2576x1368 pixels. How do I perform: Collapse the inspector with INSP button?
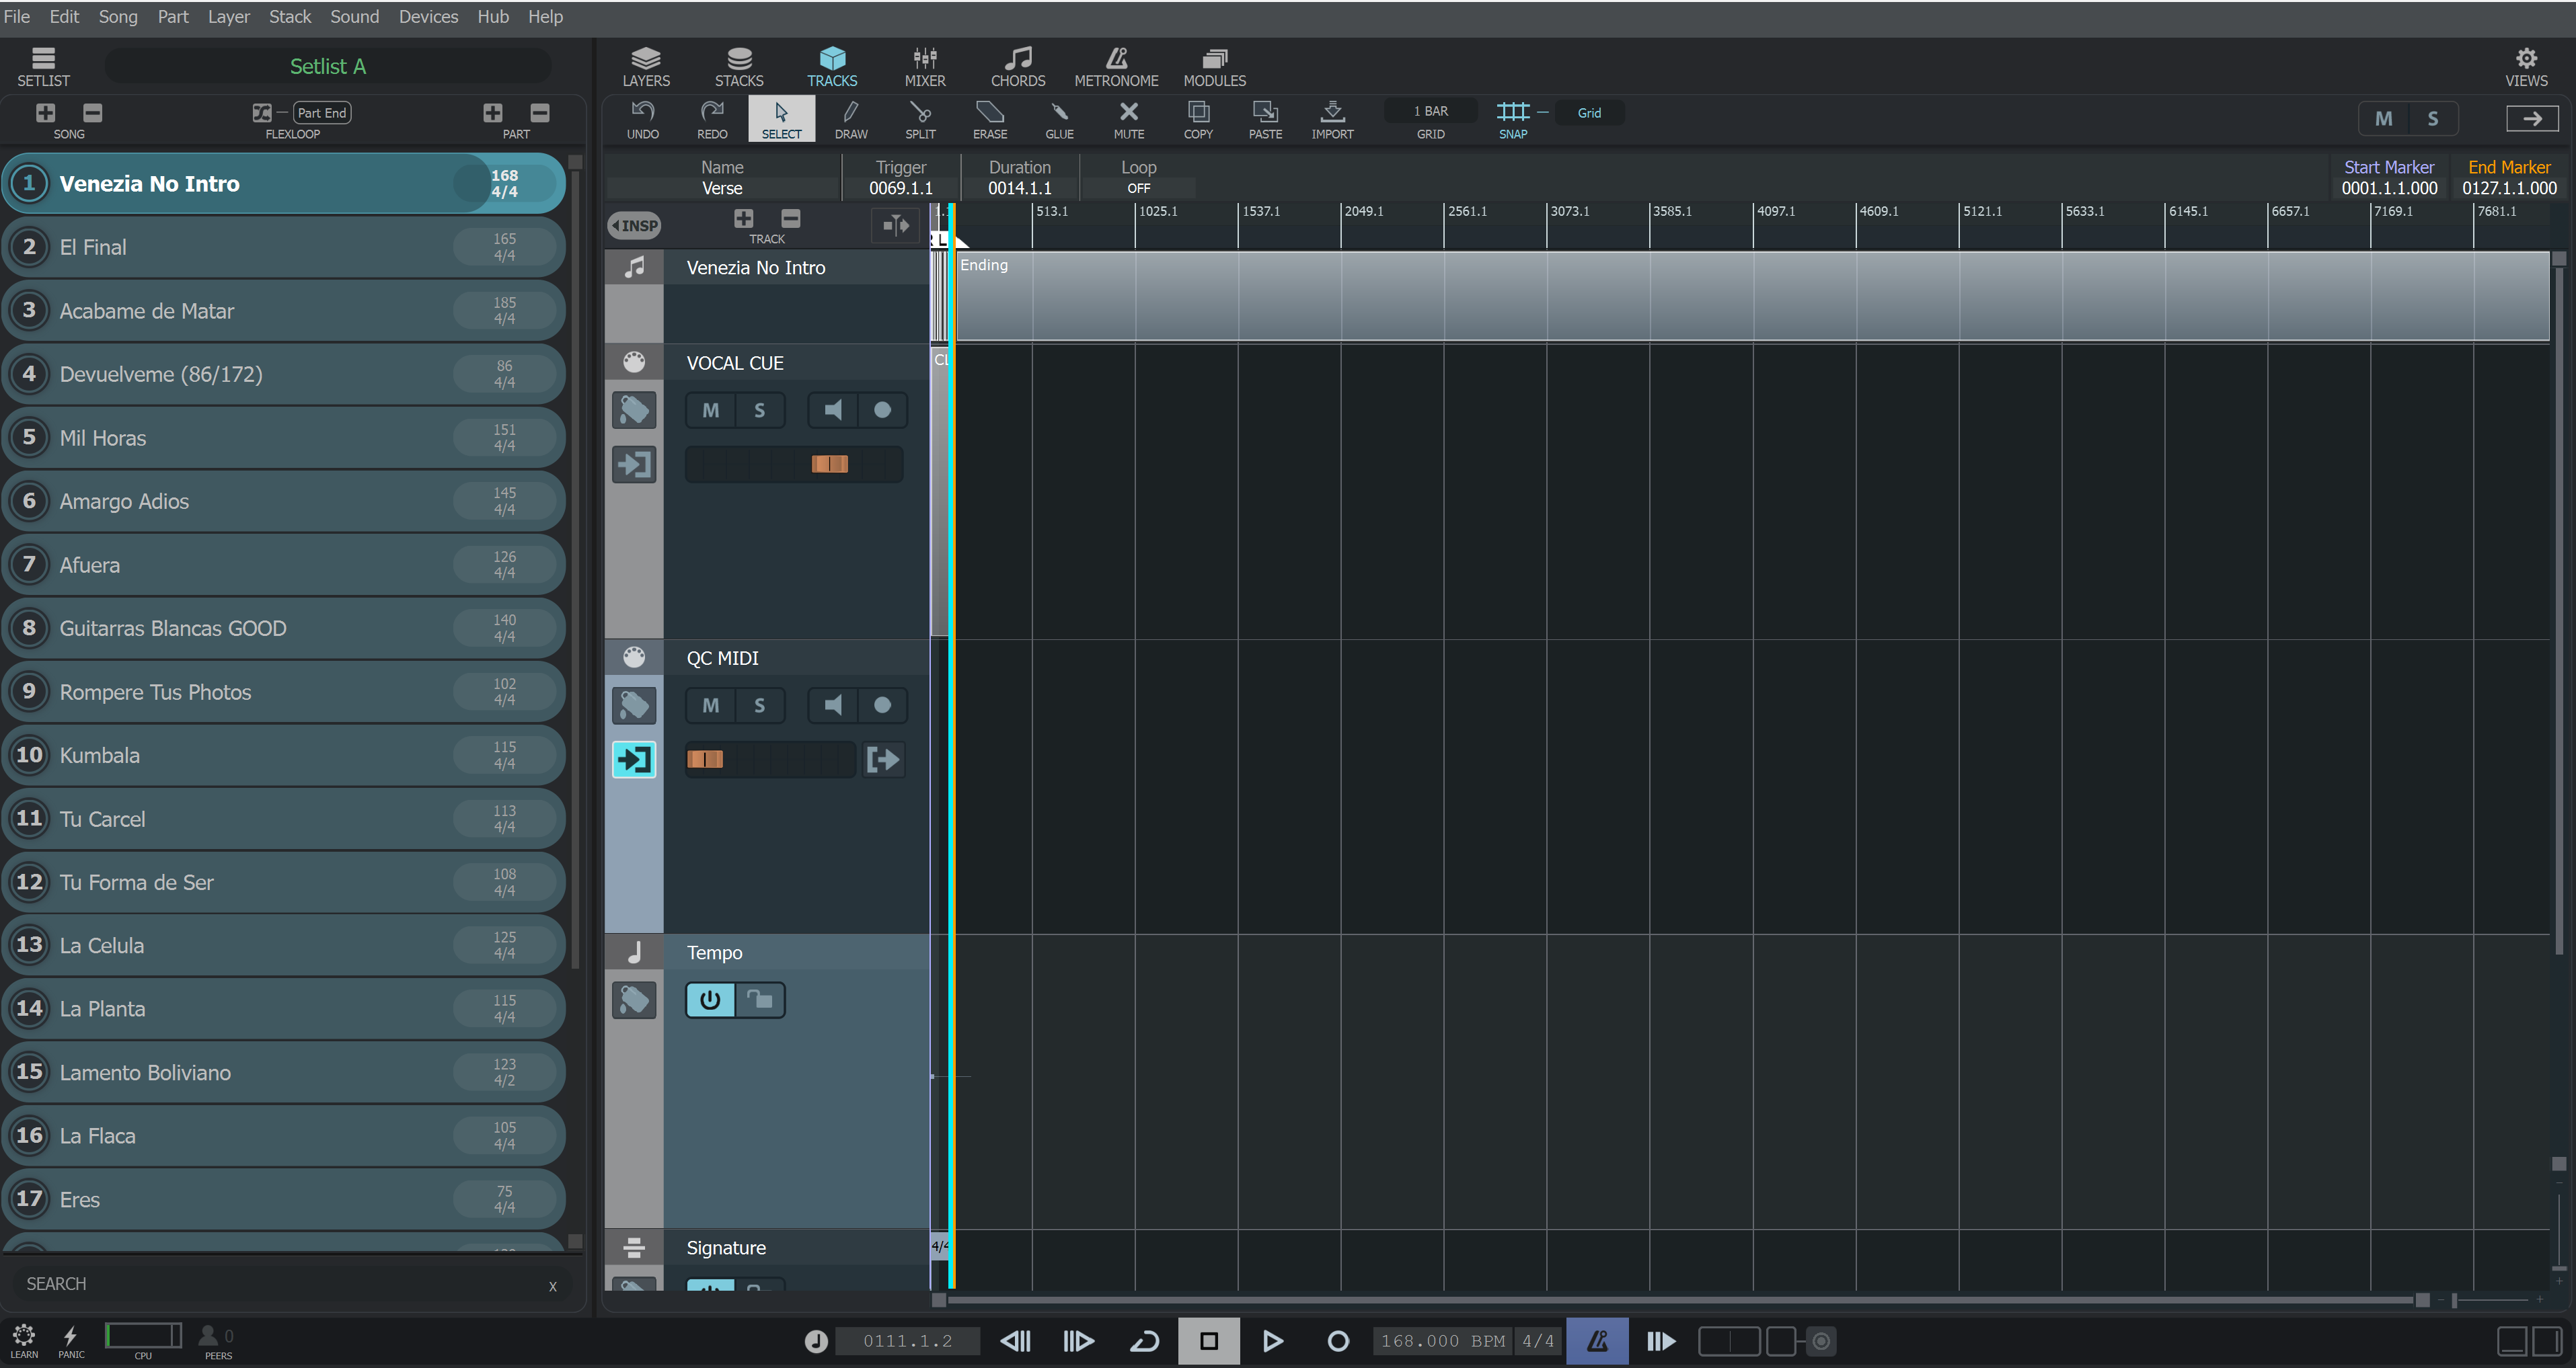tap(634, 225)
